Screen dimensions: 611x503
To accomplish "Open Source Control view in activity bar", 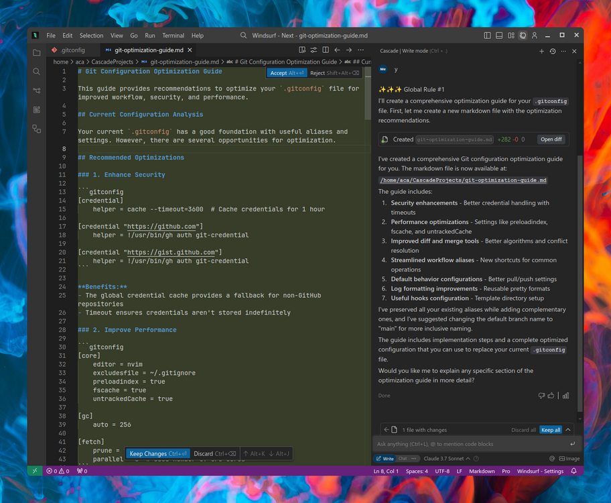I will coord(36,91).
